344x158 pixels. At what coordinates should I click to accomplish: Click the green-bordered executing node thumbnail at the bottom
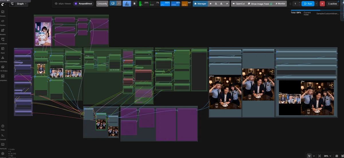pos(101,124)
